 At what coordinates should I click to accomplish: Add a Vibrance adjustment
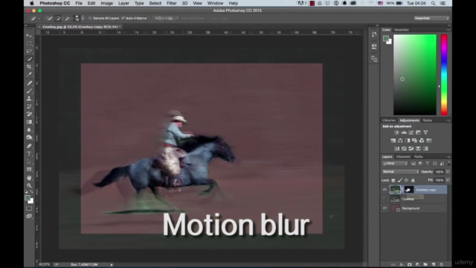[x=425, y=133]
